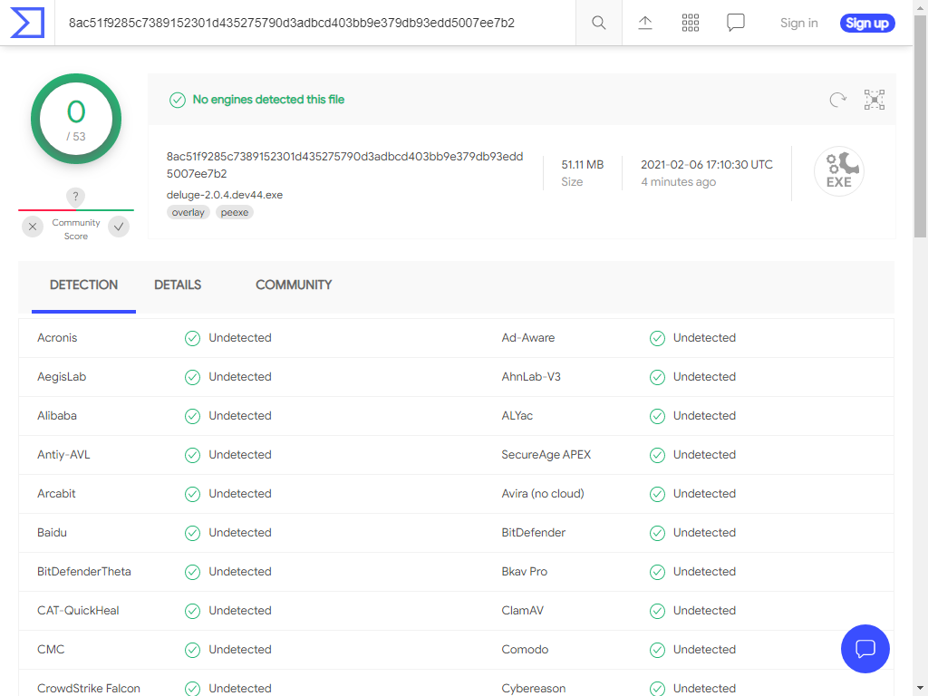Click the 0 / 53 detection score circle
Viewport: 928px width, 696px height.
pyautogui.click(x=76, y=119)
